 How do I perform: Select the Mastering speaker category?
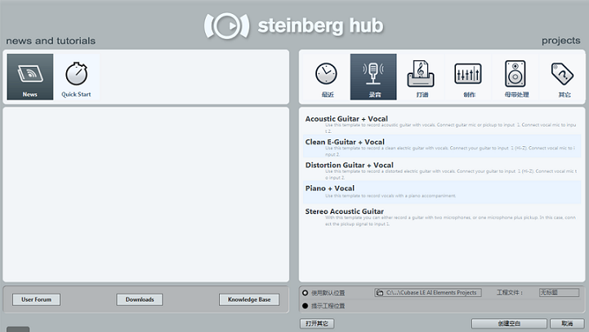[x=515, y=77]
